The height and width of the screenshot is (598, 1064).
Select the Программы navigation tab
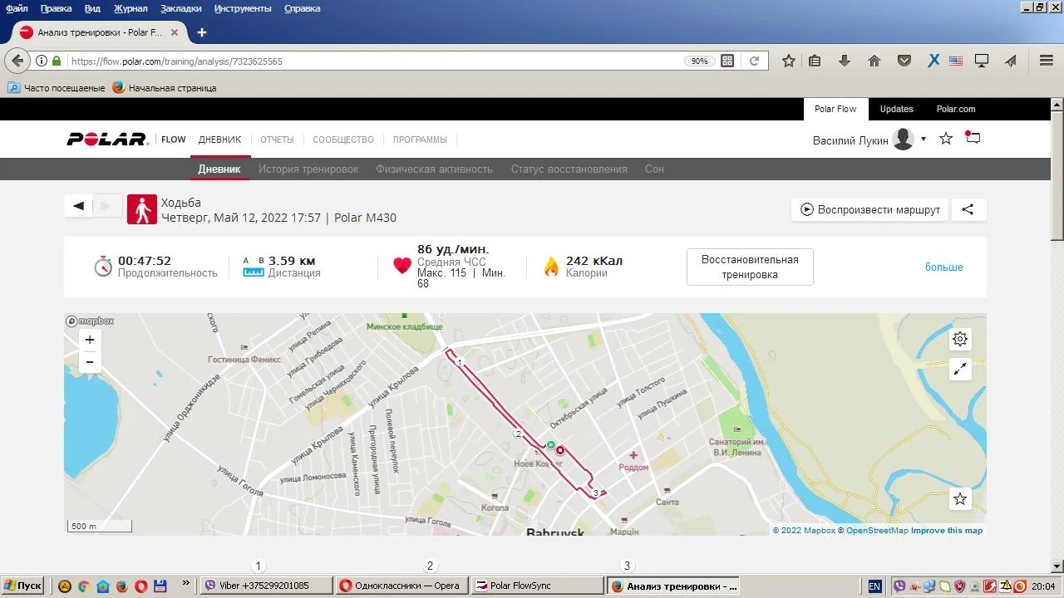[x=420, y=140]
